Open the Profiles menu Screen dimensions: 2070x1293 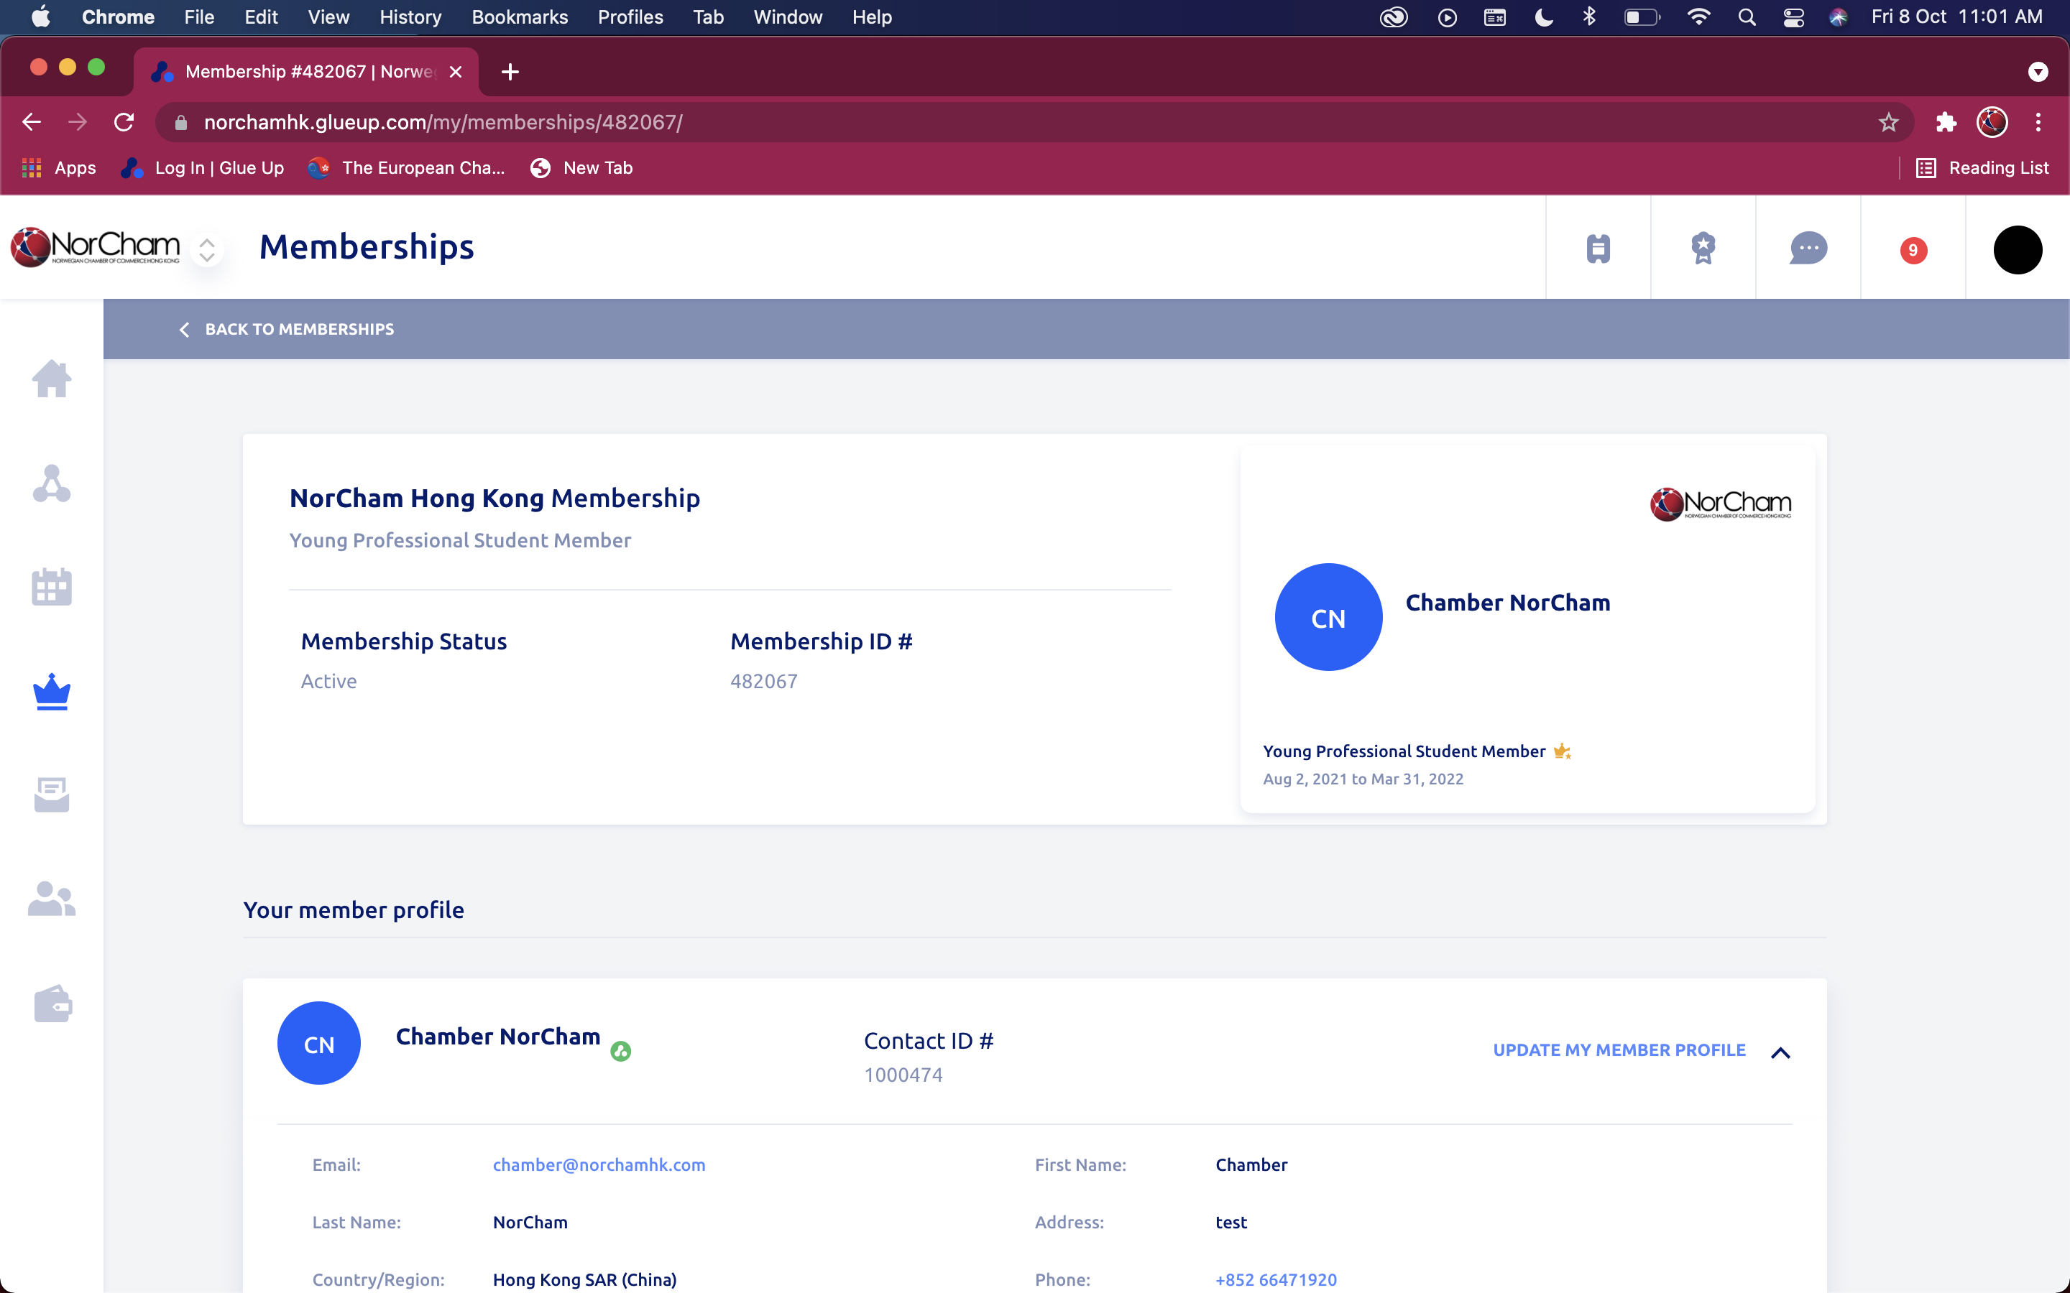630,17
